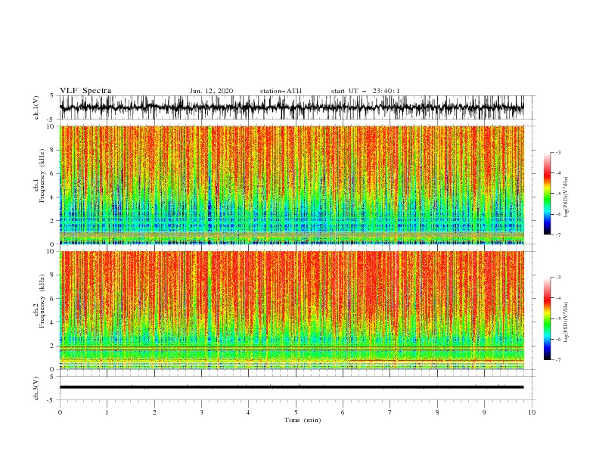Click the "Time (min)" axis label

[303, 420]
